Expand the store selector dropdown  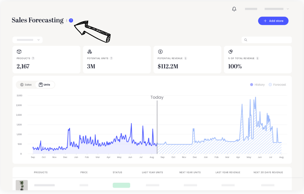coord(27,40)
